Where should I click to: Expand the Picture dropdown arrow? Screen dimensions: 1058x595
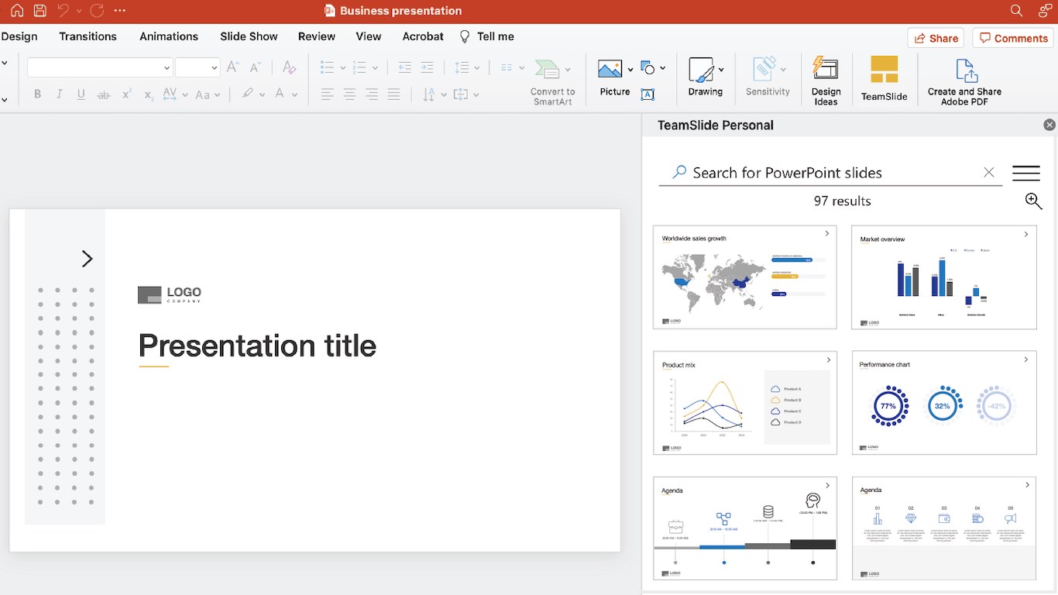pos(630,70)
